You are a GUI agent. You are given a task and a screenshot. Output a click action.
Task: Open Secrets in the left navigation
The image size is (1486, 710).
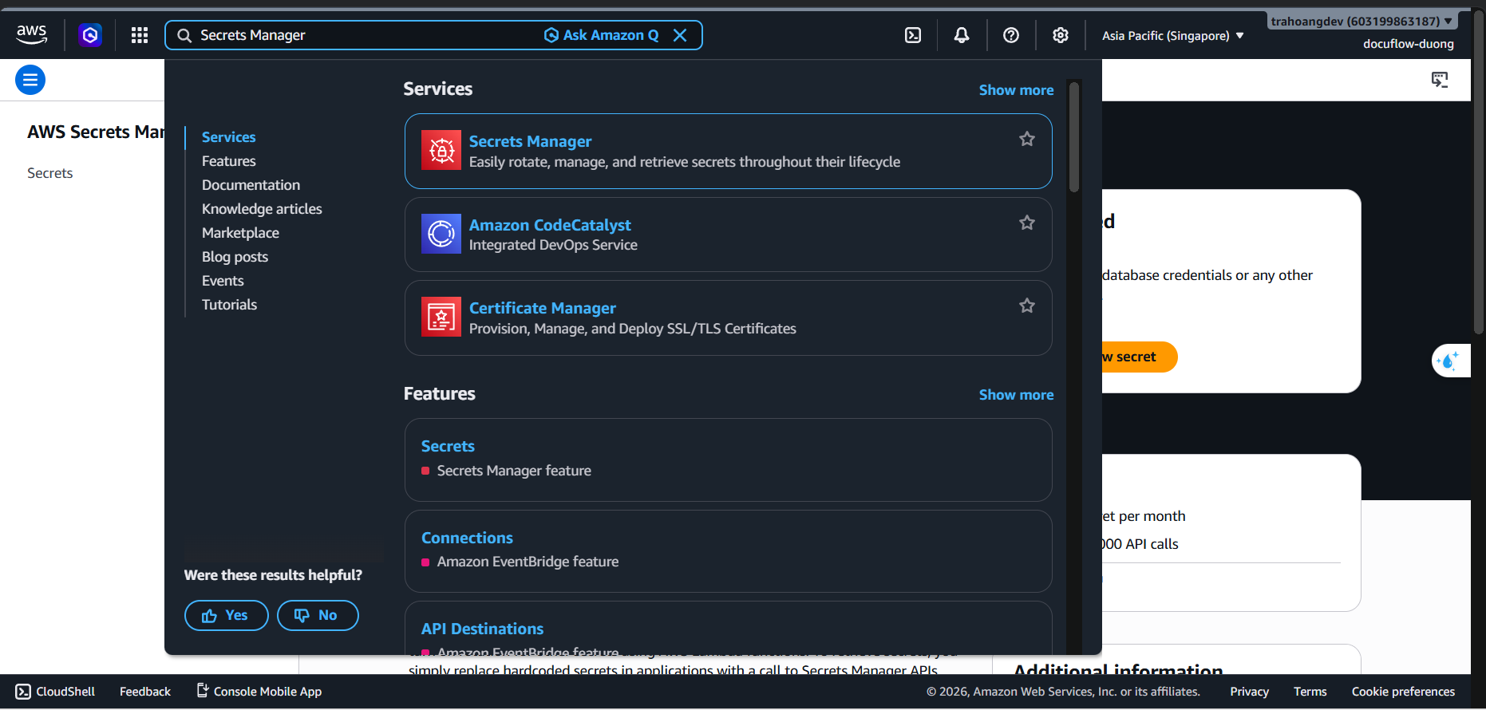(50, 173)
